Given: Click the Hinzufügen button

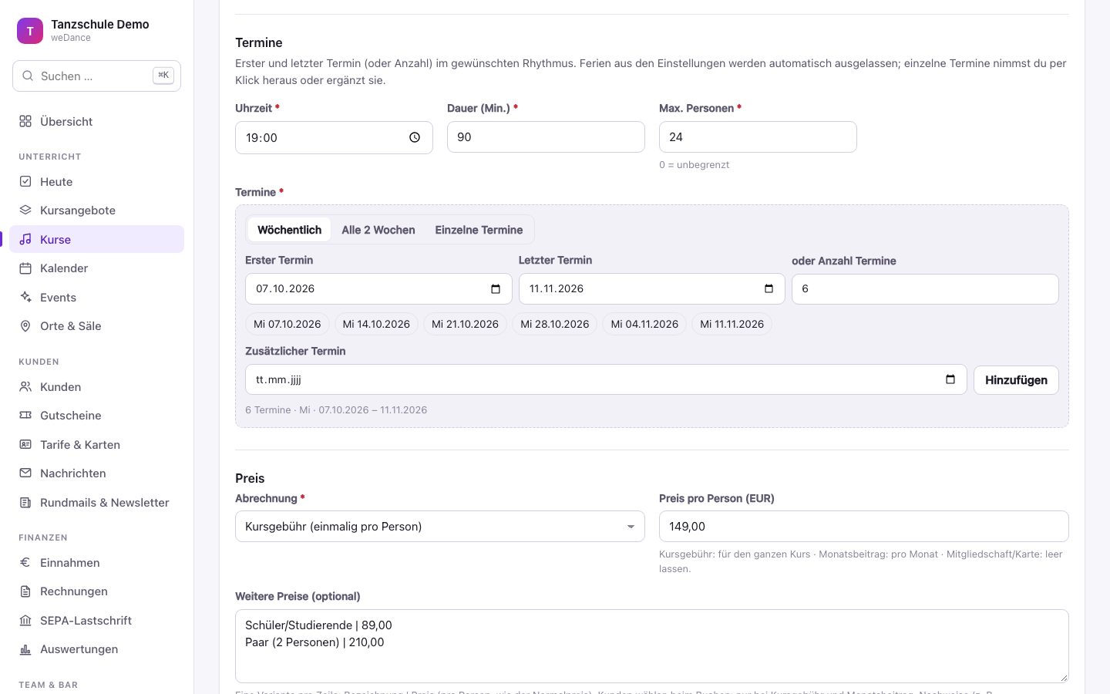Looking at the screenshot, I should click(1016, 379).
